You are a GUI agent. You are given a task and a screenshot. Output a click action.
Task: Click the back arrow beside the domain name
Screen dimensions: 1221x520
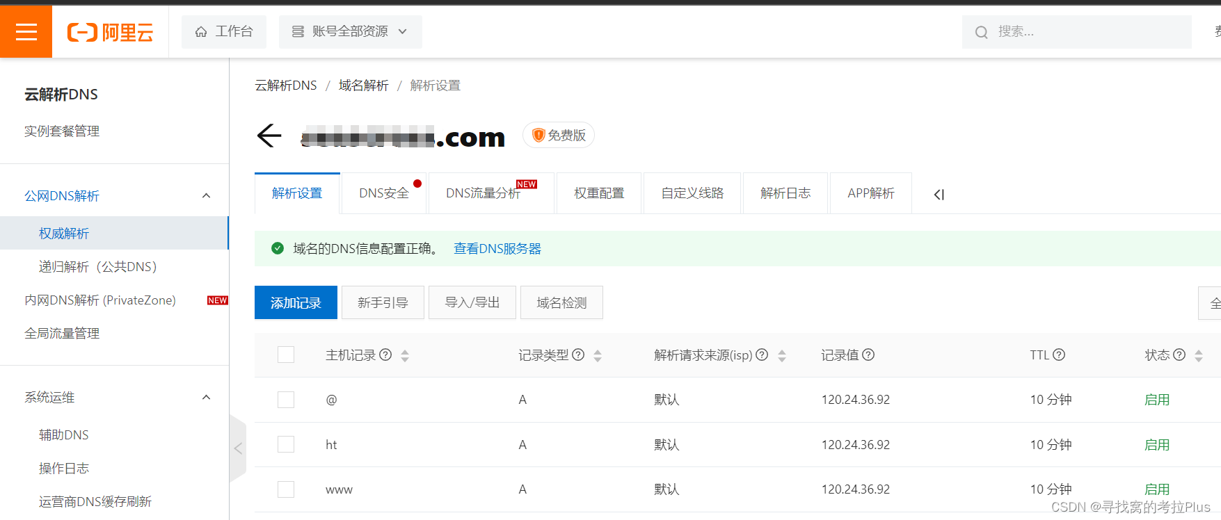tap(269, 136)
